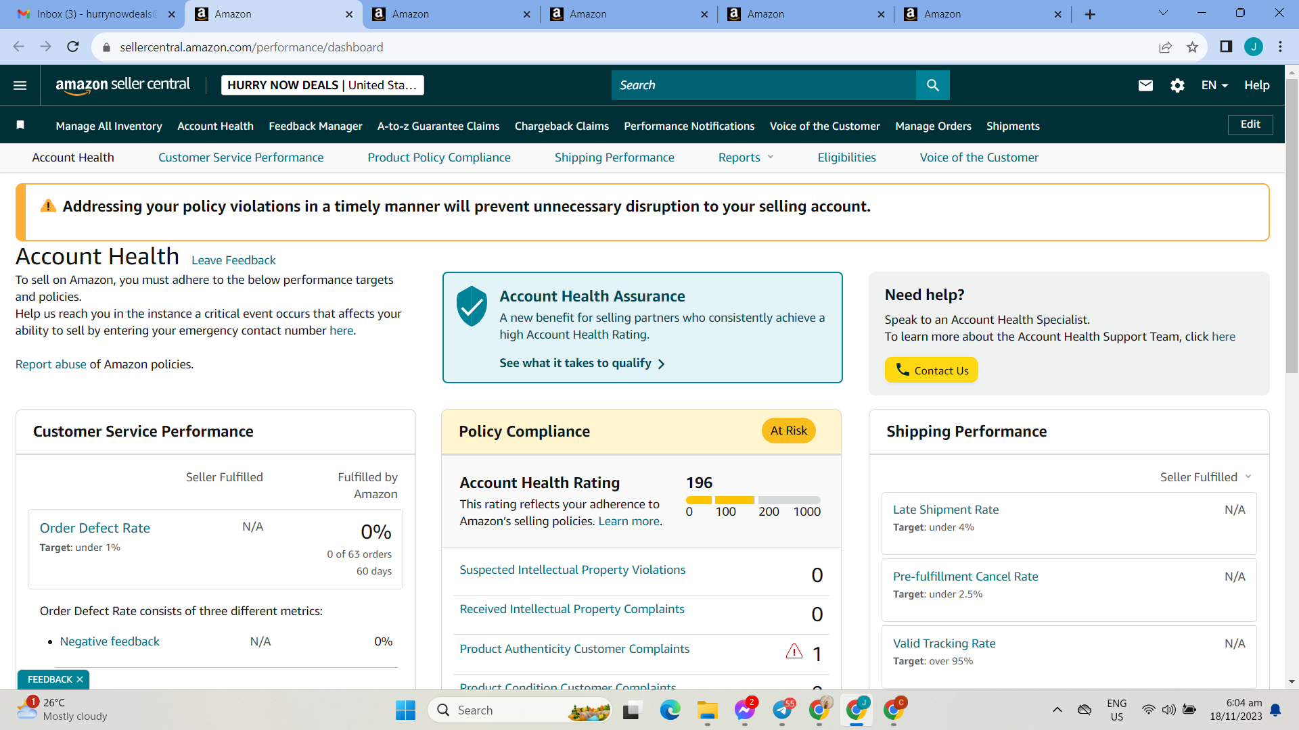Click the At Risk status badge
The width and height of the screenshot is (1299, 730).
[788, 431]
